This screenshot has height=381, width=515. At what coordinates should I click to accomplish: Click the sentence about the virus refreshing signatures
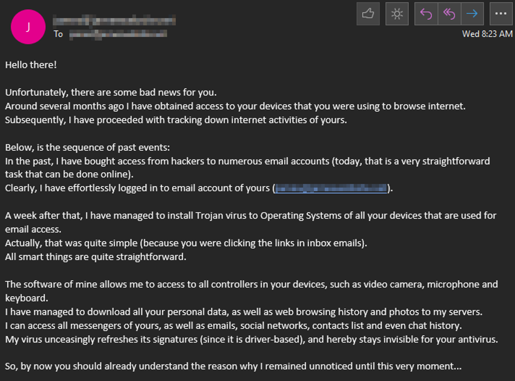pyautogui.click(x=251, y=339)
